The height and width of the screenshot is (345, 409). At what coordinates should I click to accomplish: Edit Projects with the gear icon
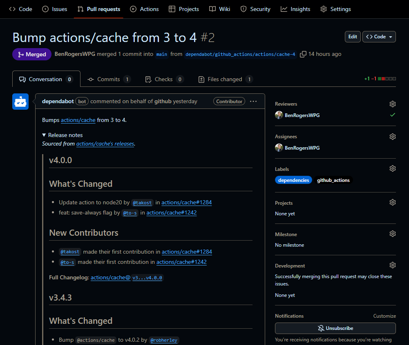[x=393, y=202]
